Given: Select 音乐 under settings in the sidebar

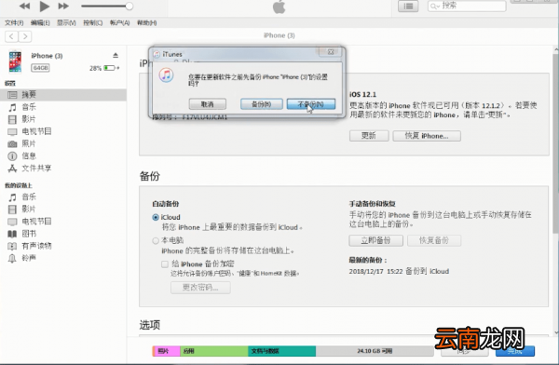Looking at the screenshot, I should [x=63, y=107].
